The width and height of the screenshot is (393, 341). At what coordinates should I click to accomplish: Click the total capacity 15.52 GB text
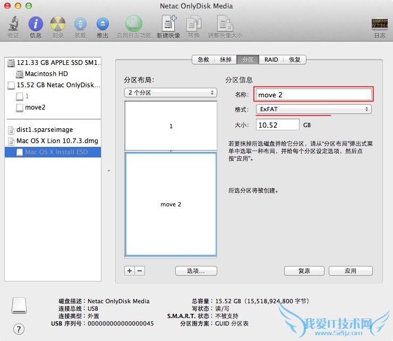(x=262, y=301)
